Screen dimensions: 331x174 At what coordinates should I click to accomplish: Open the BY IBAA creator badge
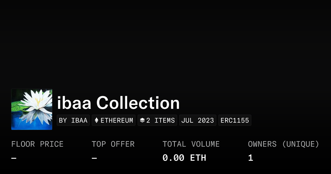point(73,120)
